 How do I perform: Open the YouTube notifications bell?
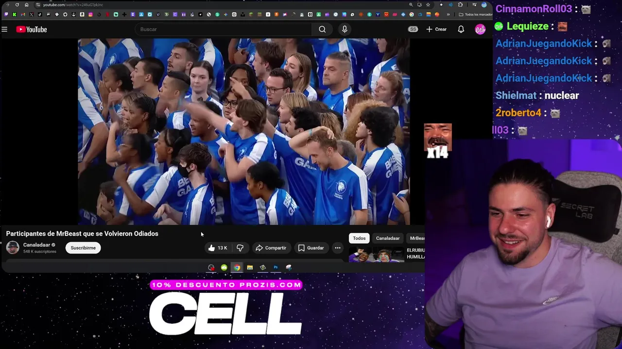(x=461, y=29)
